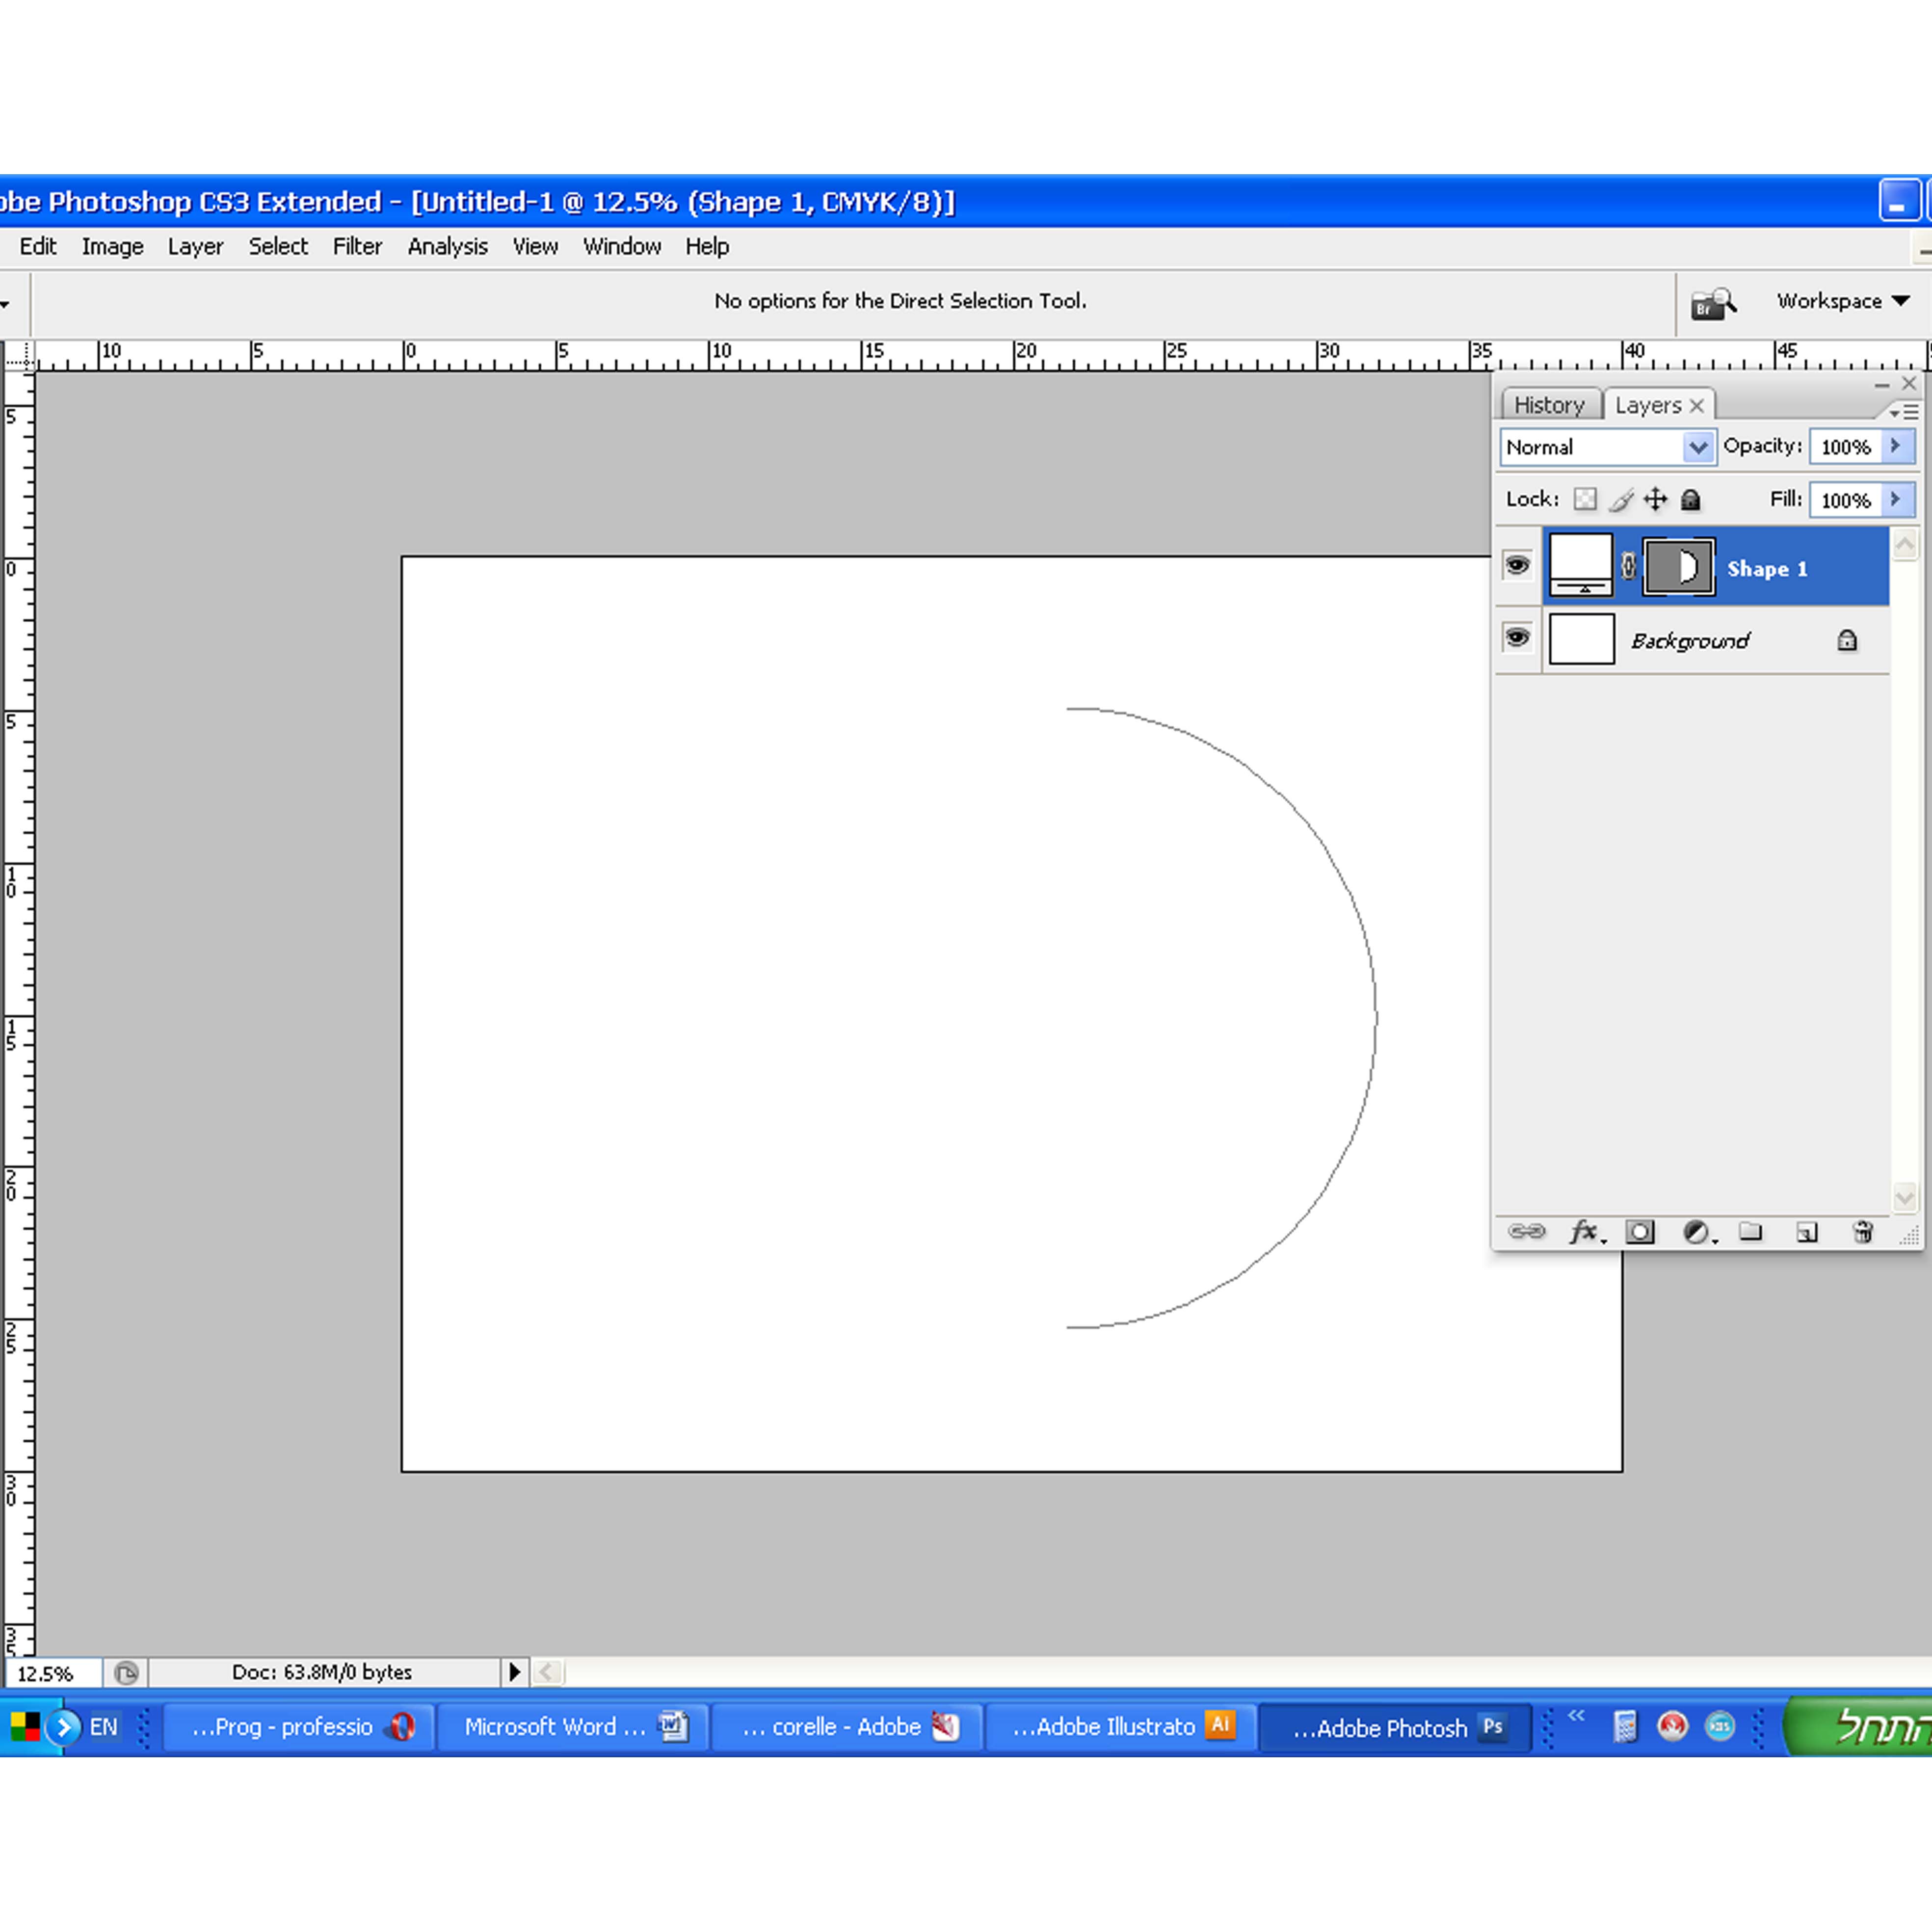
Task: Hide the Shape 1 layer
Action: (x=1517, y=566)
